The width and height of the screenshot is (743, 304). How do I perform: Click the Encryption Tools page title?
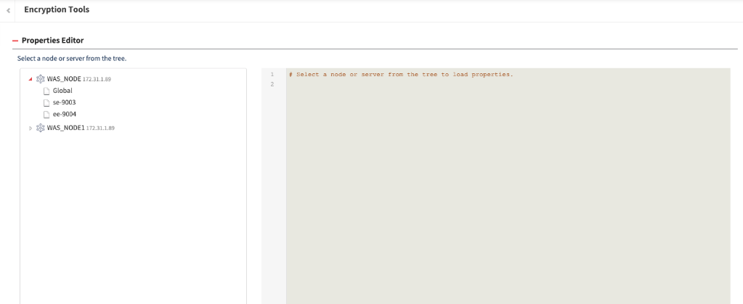pyautogui.click(x=57, y=9)
